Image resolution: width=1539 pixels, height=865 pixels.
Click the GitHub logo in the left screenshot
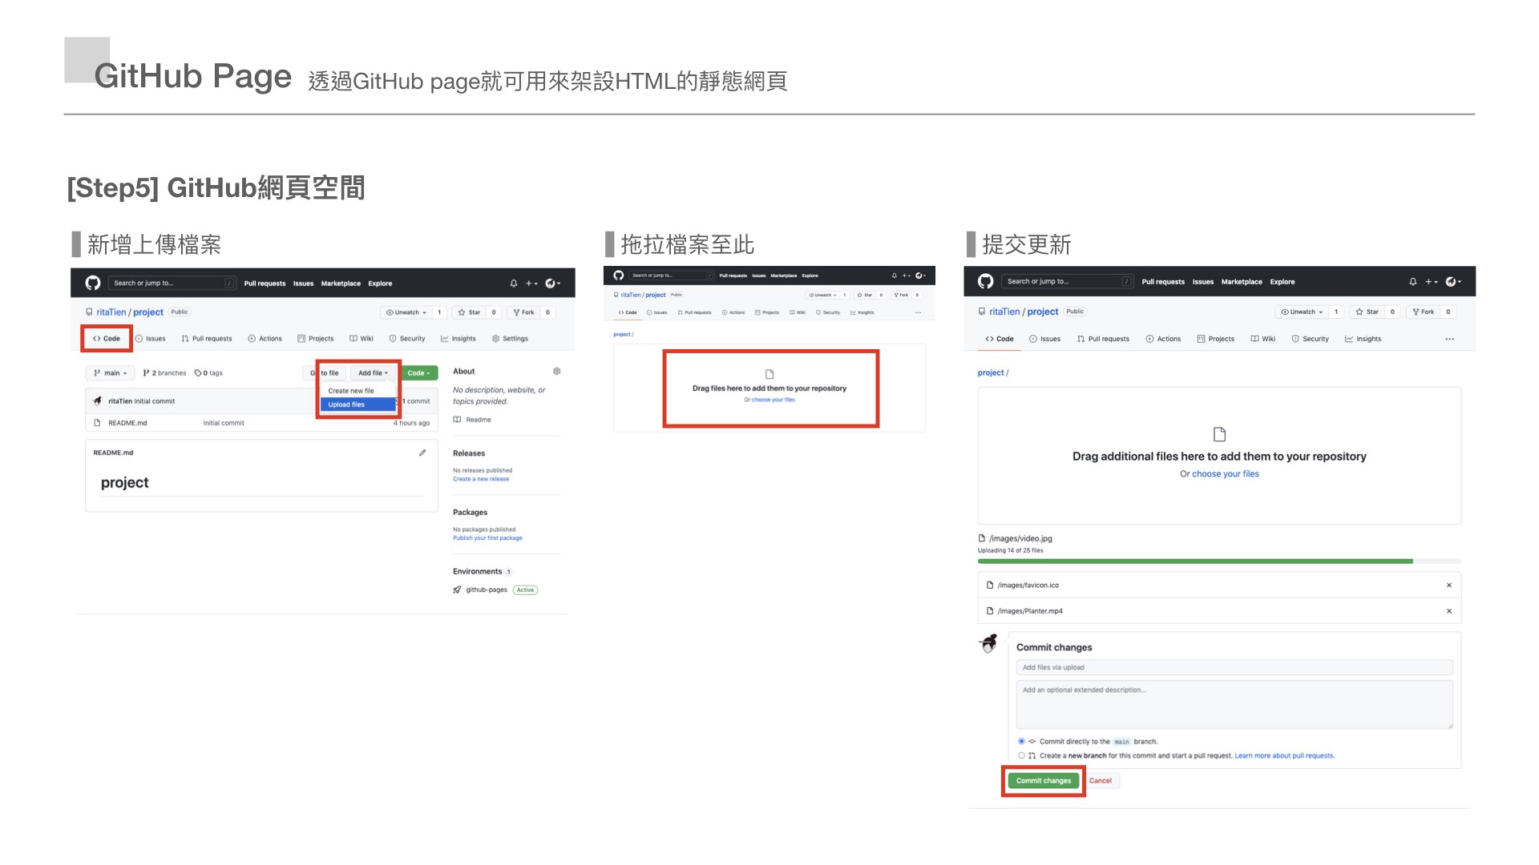pyautogui.click(x=93, y=284)
